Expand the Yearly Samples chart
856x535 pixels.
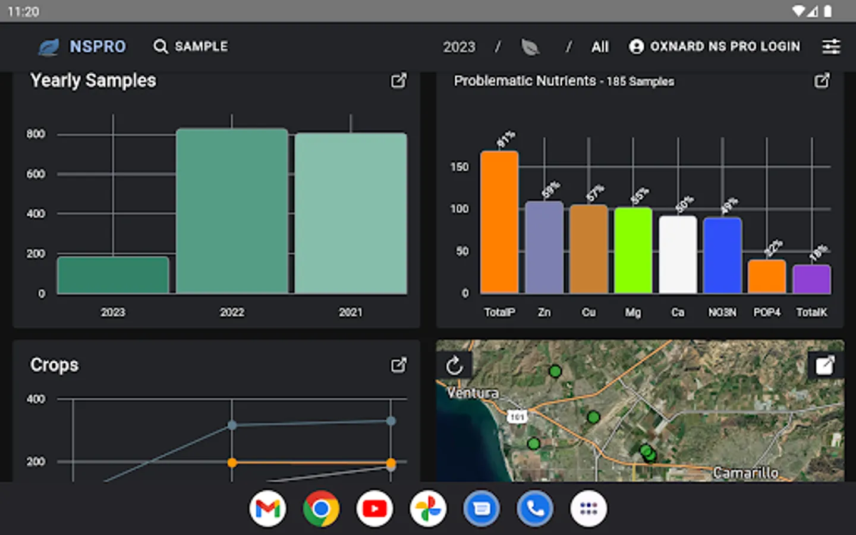[x=398, y=81]
